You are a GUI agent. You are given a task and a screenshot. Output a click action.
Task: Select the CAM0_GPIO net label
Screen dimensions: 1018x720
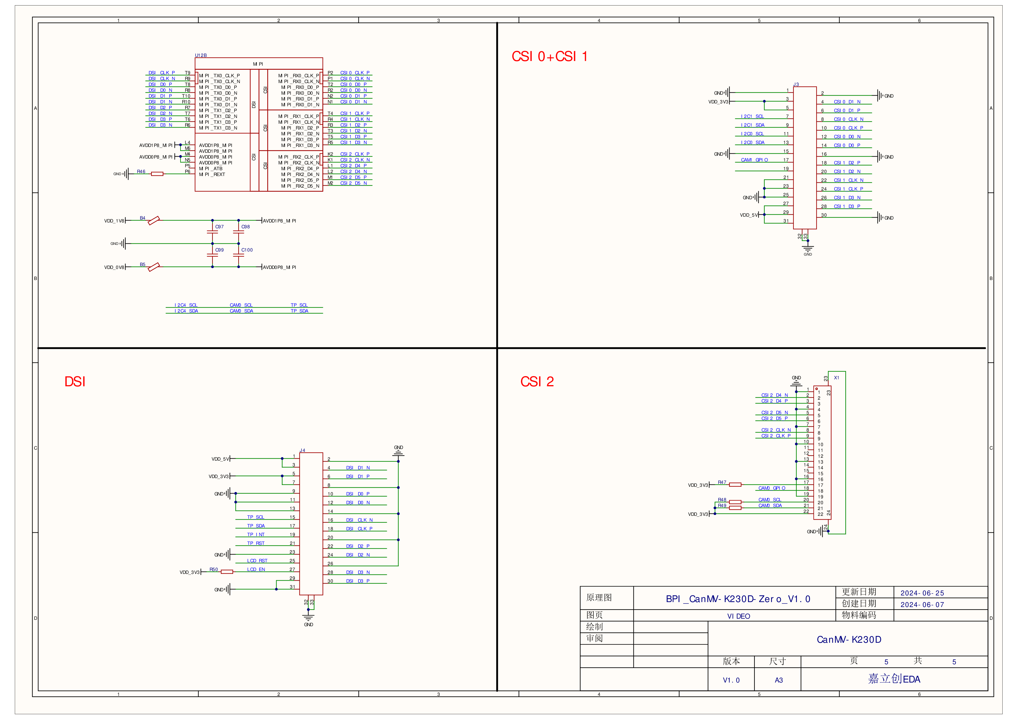click(x=772, y=488)
